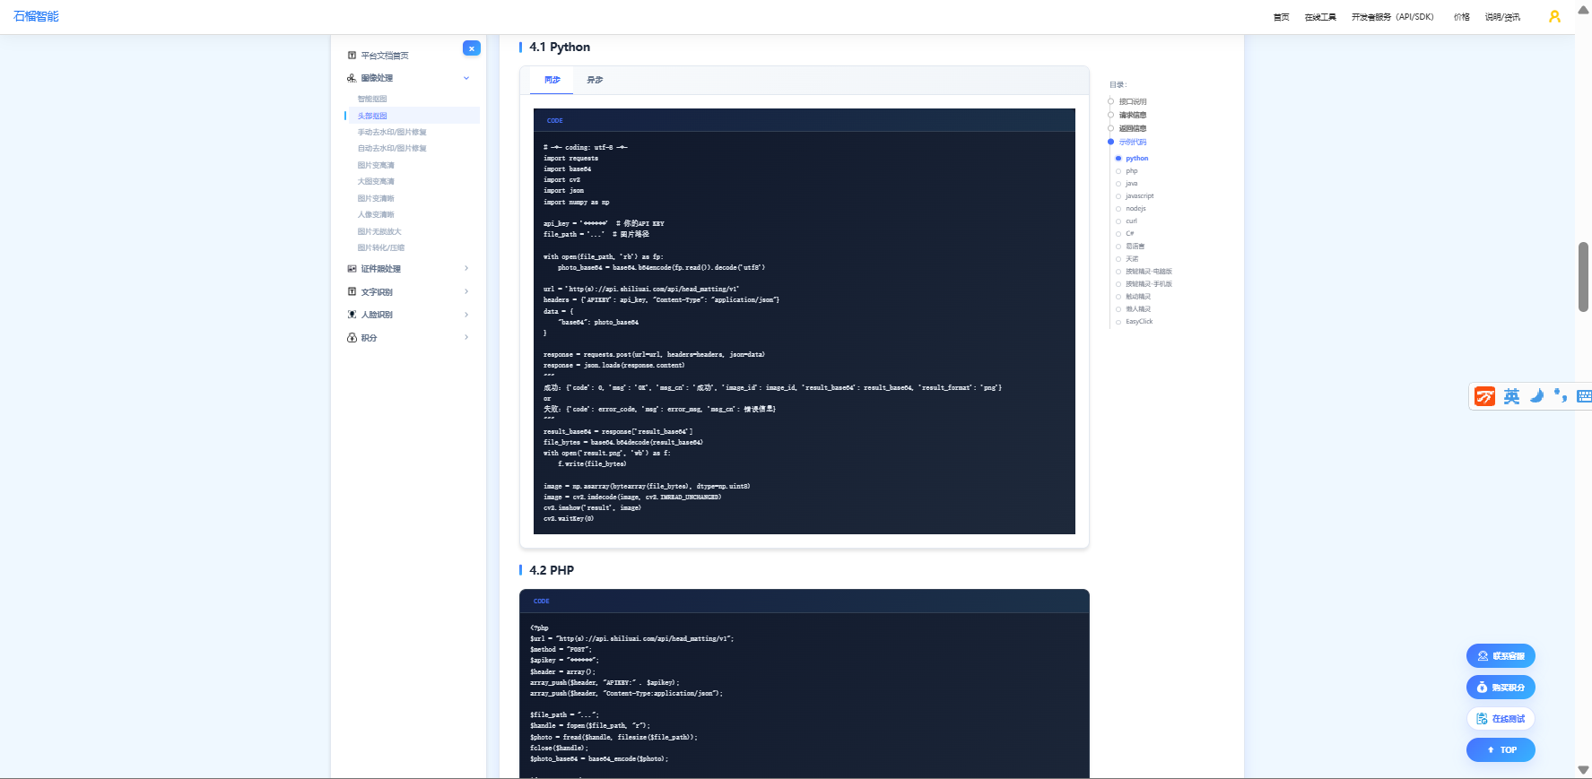Open 手动去水印/图片修复 doc page
Screen dimensions: 1592x779
coord(392,132)
